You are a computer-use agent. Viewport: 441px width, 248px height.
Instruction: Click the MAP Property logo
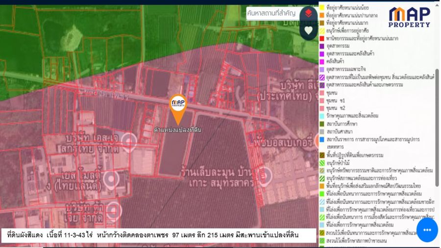[410, 17]
